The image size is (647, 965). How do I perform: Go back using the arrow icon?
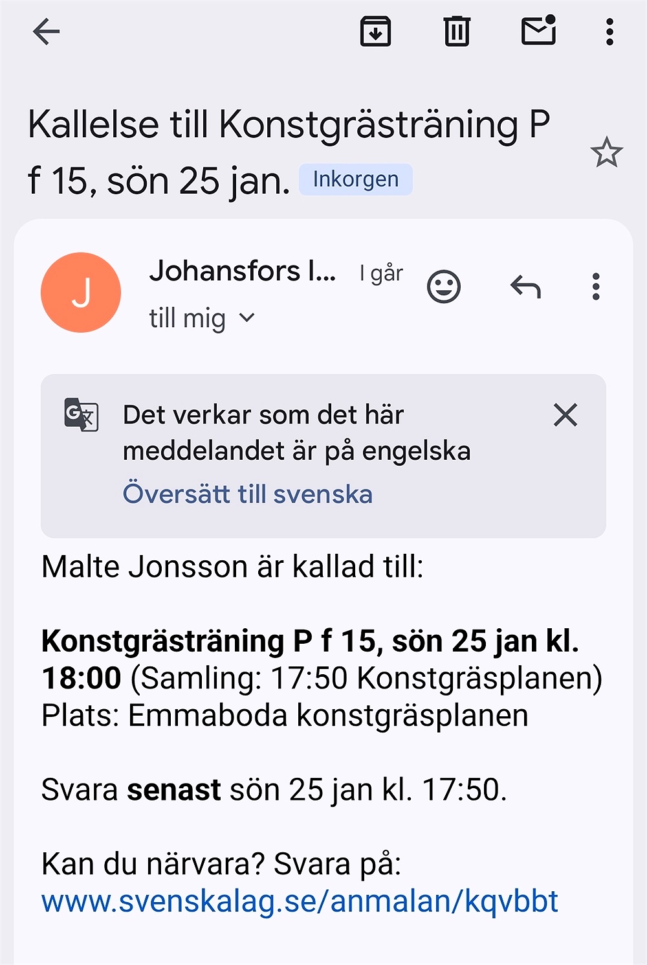point(47,31)
